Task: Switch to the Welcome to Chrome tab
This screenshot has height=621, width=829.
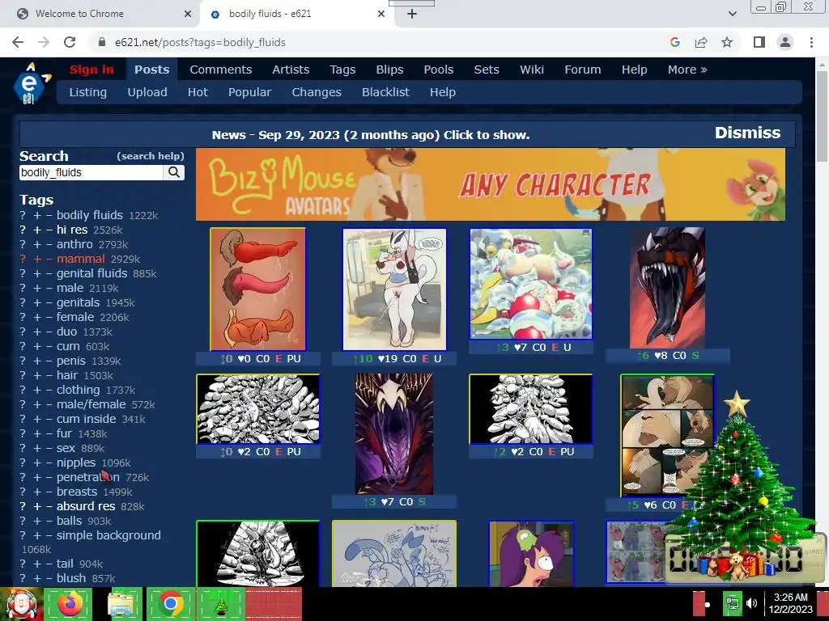Action: (x=100, y=14)
